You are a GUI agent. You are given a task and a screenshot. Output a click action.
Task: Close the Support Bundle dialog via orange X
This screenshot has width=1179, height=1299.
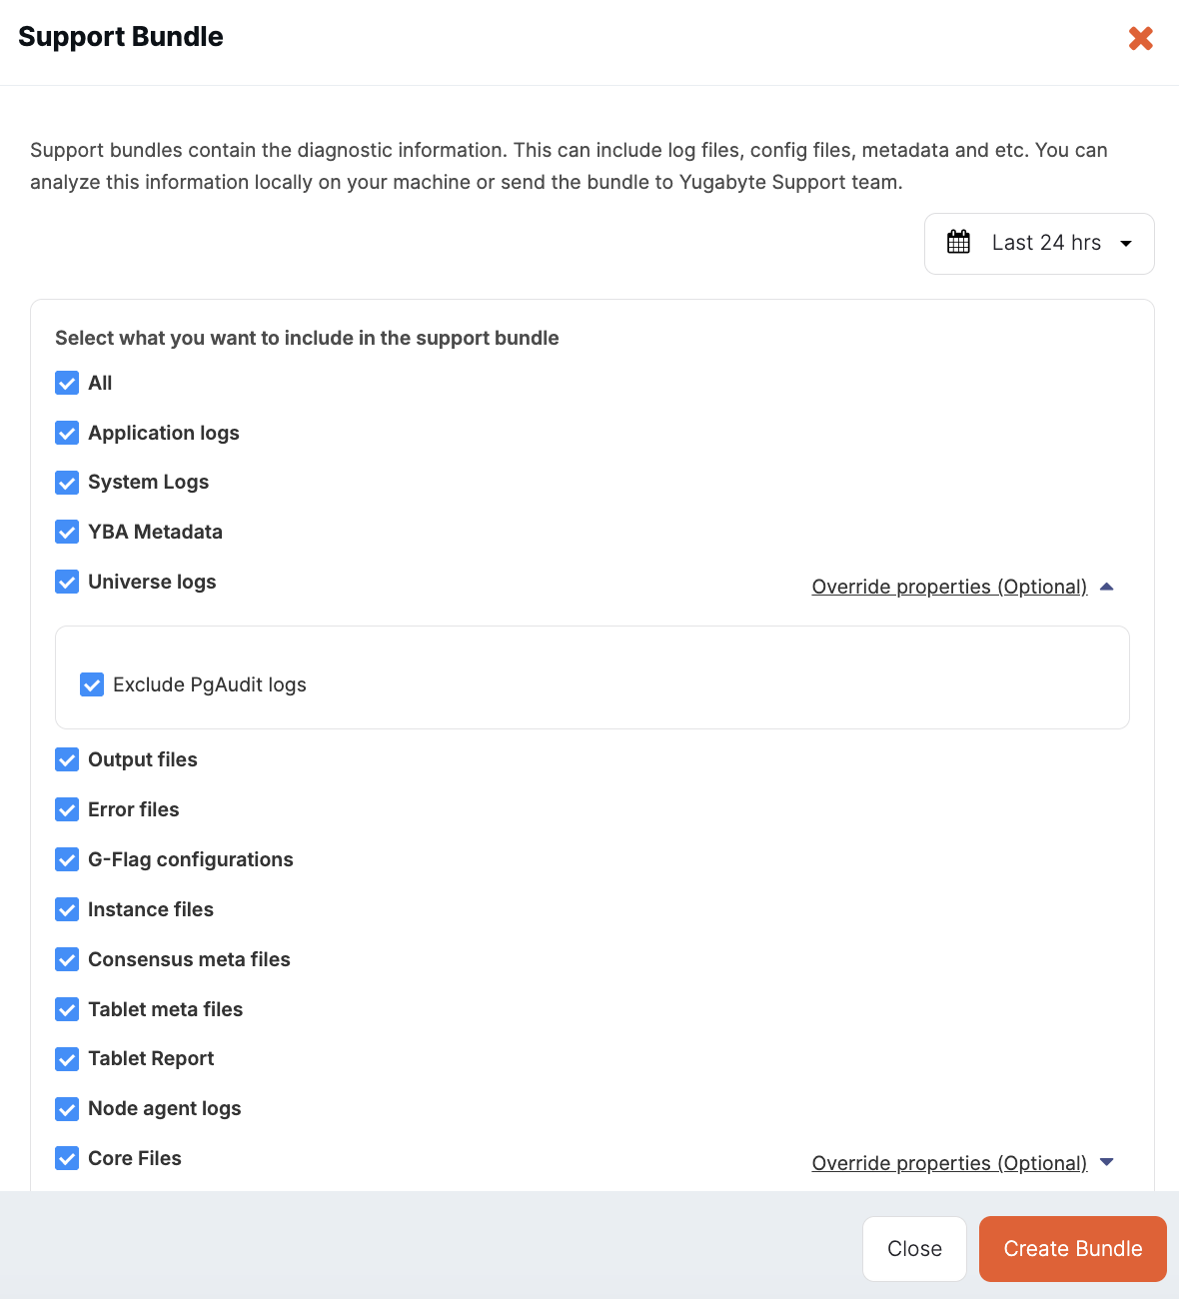coord(1140,38)
